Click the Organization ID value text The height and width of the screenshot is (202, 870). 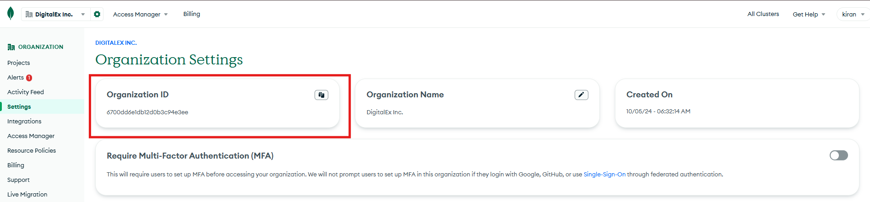pyautogui.click(x=147, y=112)
